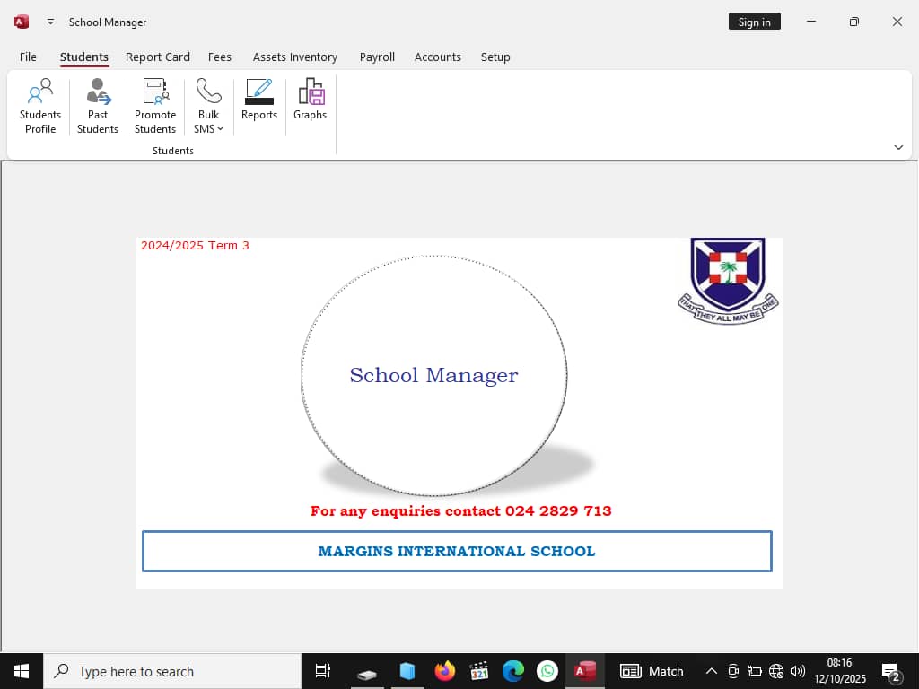Image resolution: width=919 pixels, height=689 pixels.
Task: Open the Reports icon in ribbon
Action: click(259, 100)
